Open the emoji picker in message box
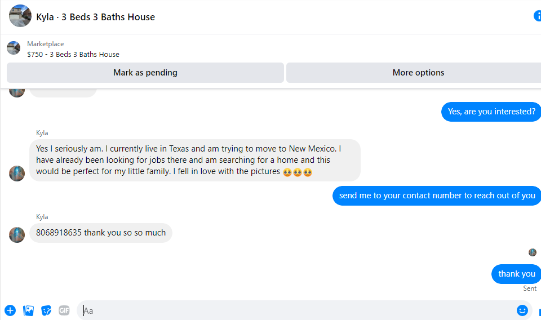The height and width of the screenshot is (320, 541). (522, 310)
